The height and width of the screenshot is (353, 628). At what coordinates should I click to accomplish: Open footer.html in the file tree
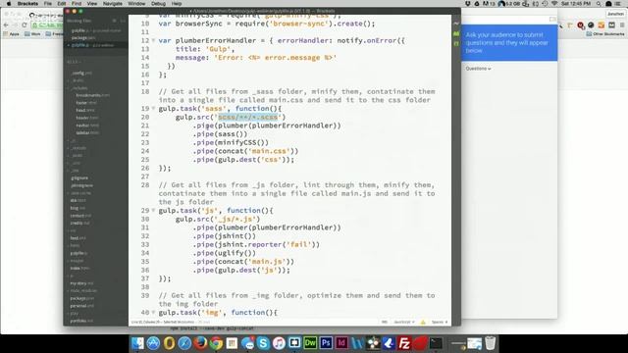click(86, 103)
